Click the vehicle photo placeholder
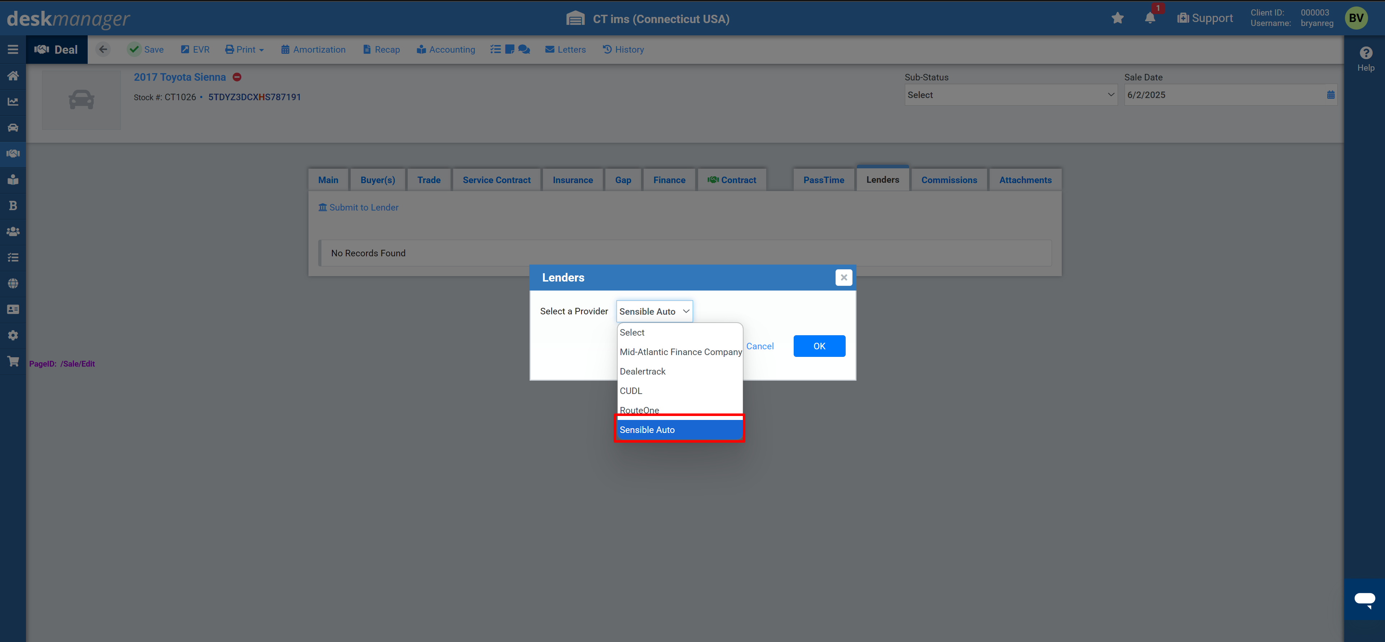This screenshot has width=1385, height=642. click(x=82, y=100)
